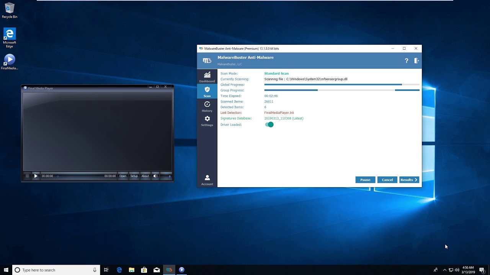Image resolution: width=490 pixels, height=275 pixels.
Task: Click signatures database 20190313_110308 (Latest)
Action: pos(284,118)
